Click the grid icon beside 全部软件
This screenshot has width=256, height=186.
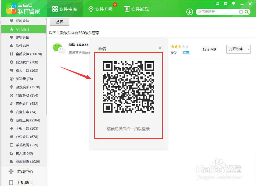coord(11,54)
